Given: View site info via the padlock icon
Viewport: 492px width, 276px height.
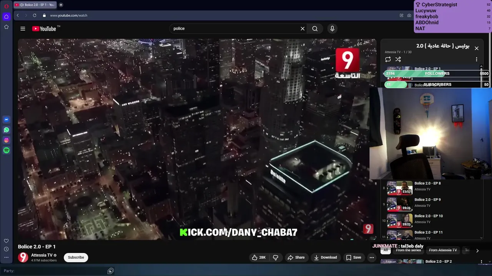Looking at the screenshot, I should tap(44, 15).
